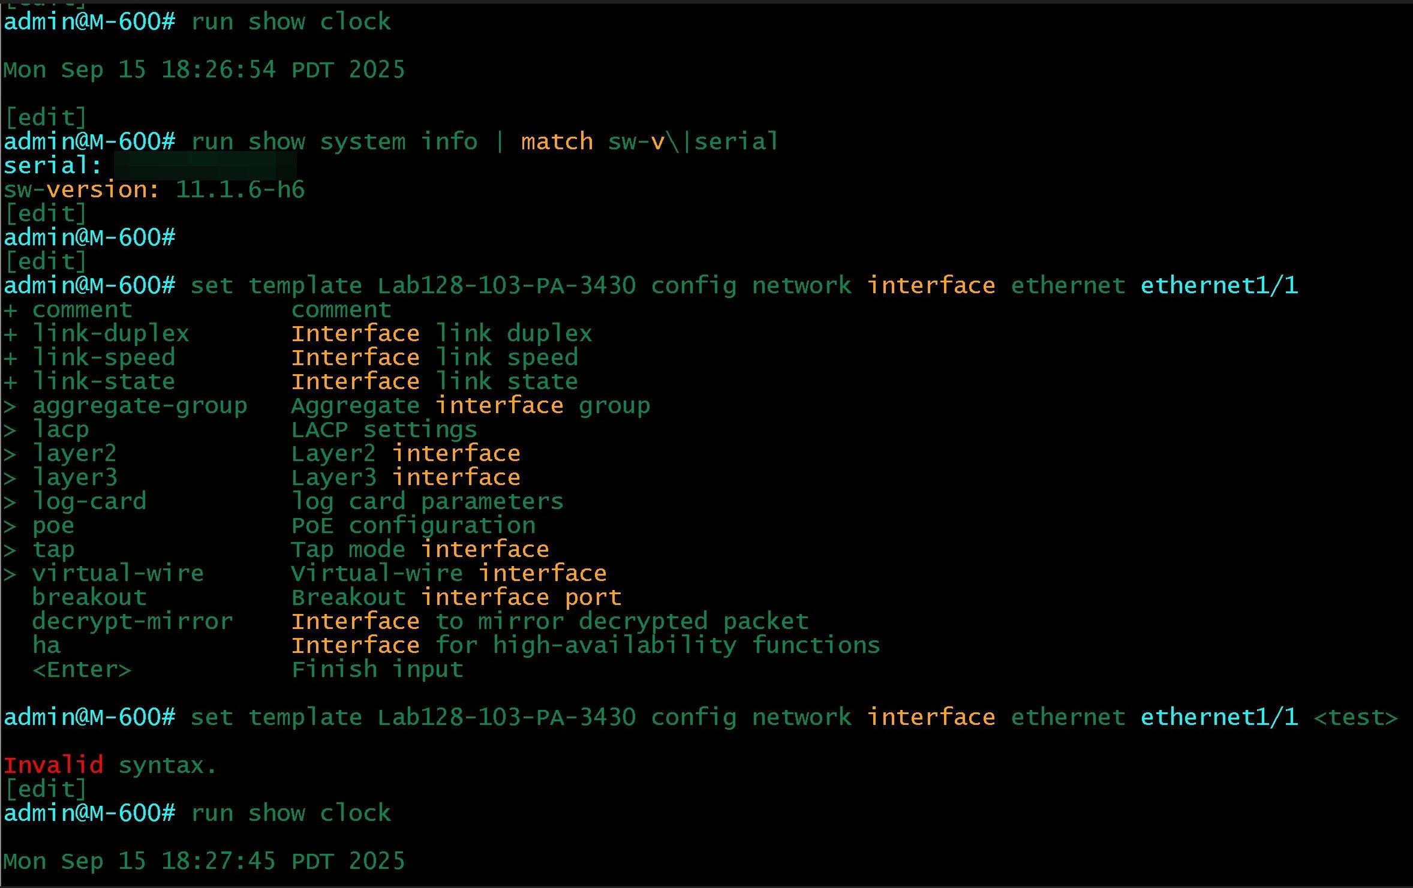Select the log-card completion option
The image size is (1413, 888).
click(x=89, y=502)
